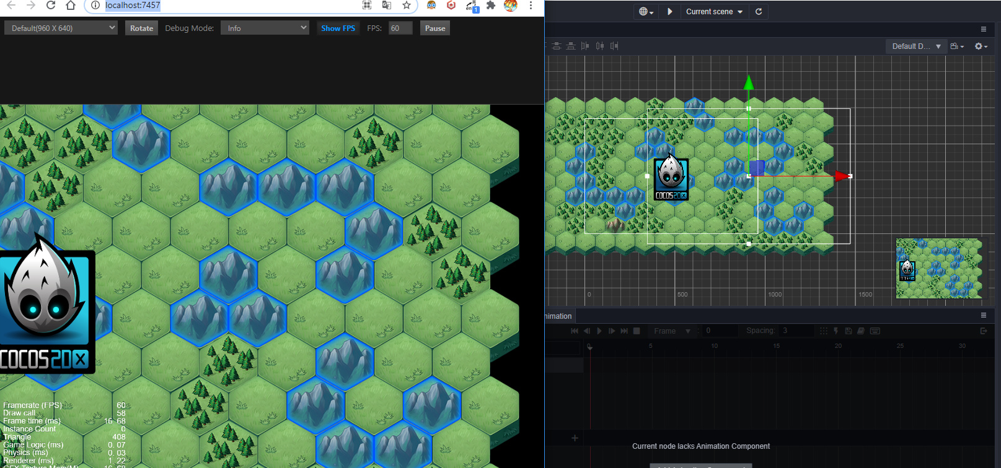Image resolution: width=1001 pixels, height=468 pixels.
Task: Open the translate page icon
Action: coord(387,6)
